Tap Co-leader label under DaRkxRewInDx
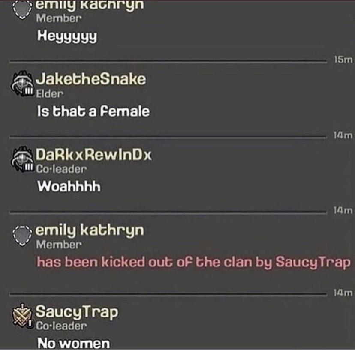Viewport: 355px width, 350px height. tap(61, 169)
